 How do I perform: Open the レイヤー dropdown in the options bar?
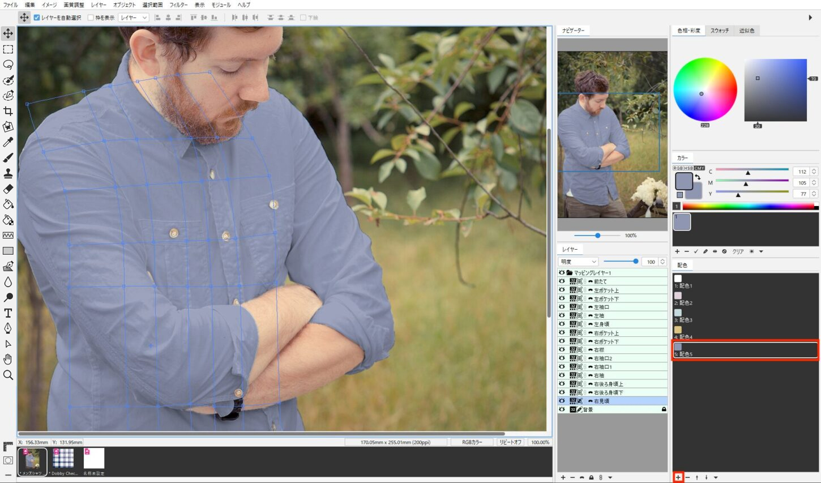134,18
